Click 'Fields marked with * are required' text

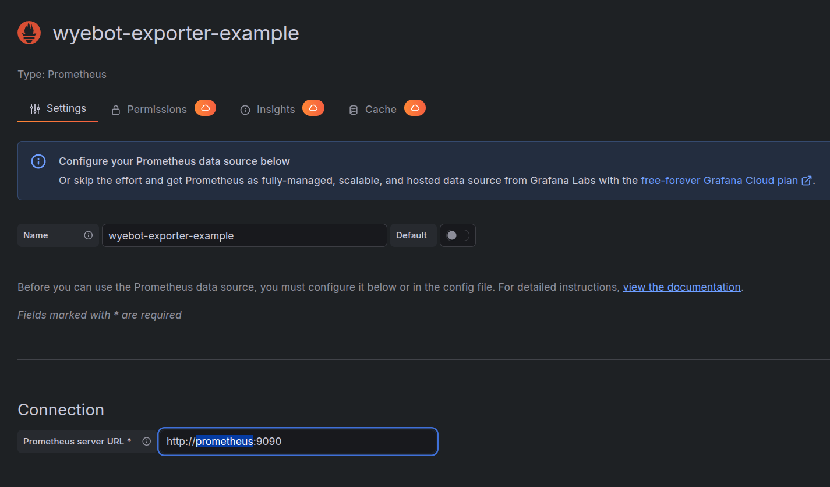click(100, 315)
